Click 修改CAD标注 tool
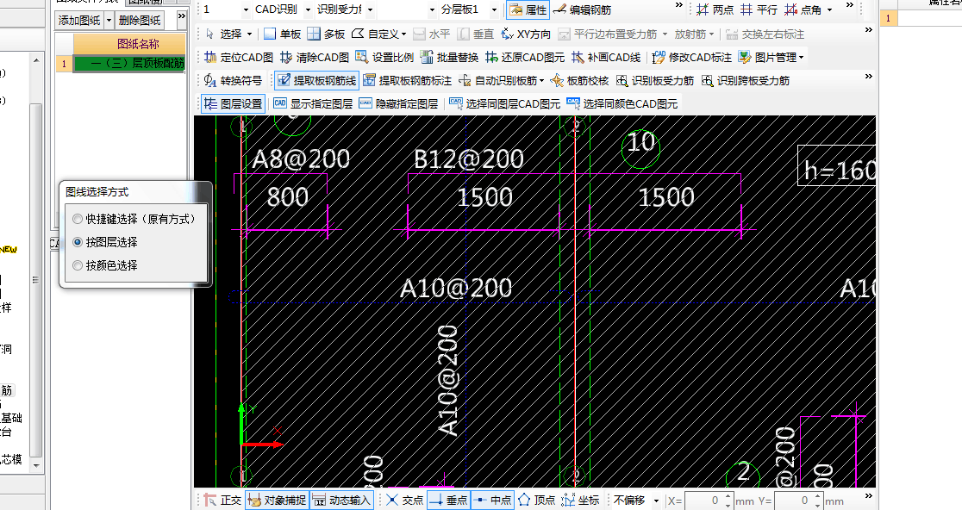Image resolution: width=962 pixels, height=510 pixels. point(692,57)
